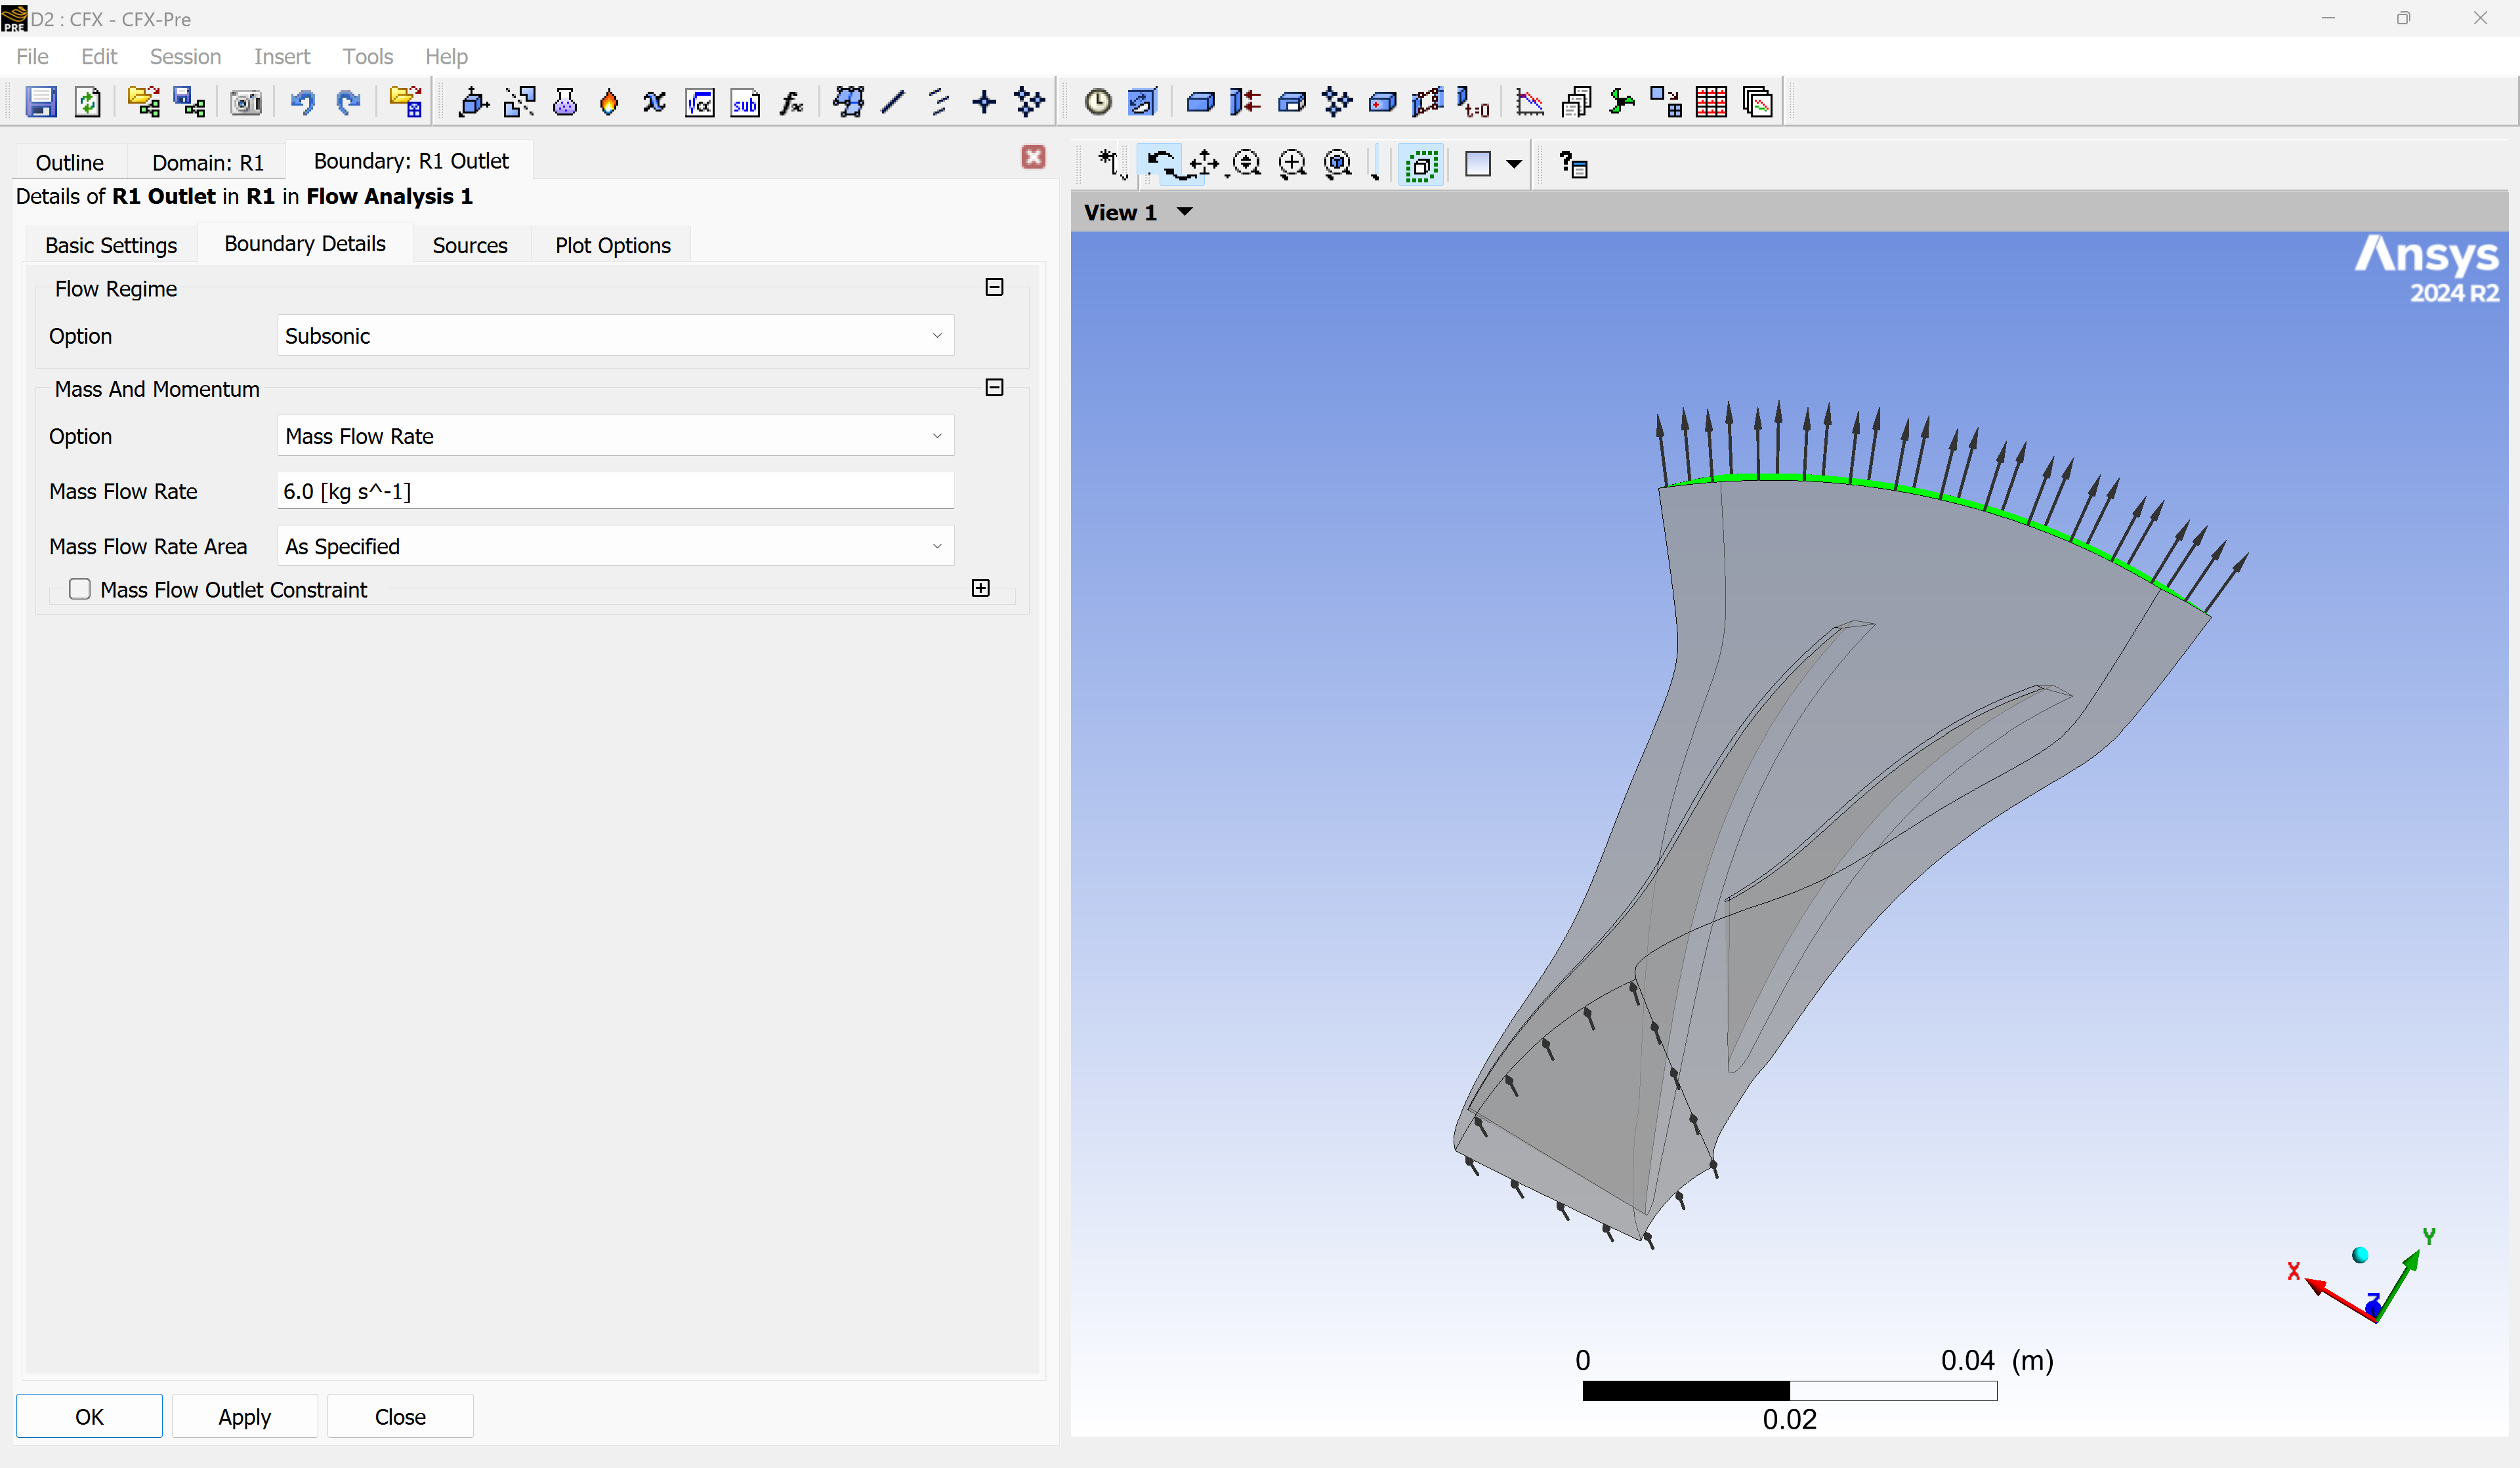Open the Flow Regime Option dropdown

pyautogui.click(x=615, y=336)
